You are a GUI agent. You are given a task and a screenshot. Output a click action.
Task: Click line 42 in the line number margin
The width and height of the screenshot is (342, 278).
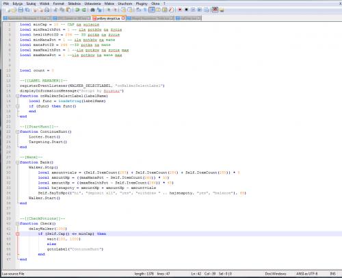9,234
